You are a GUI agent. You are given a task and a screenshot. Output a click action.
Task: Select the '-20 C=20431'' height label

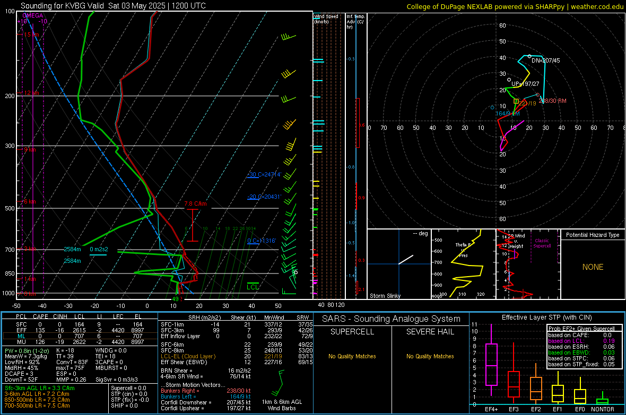tap(264, 197)
